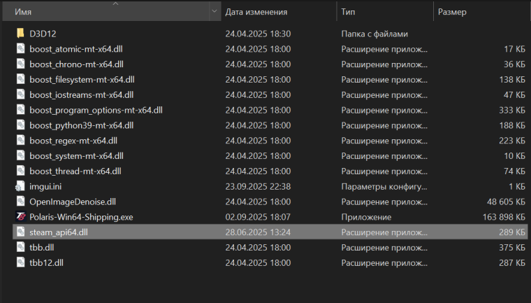Select file name Polaris-Win64-Shipping.exe
Screen dimensions: 531x303
81,217
